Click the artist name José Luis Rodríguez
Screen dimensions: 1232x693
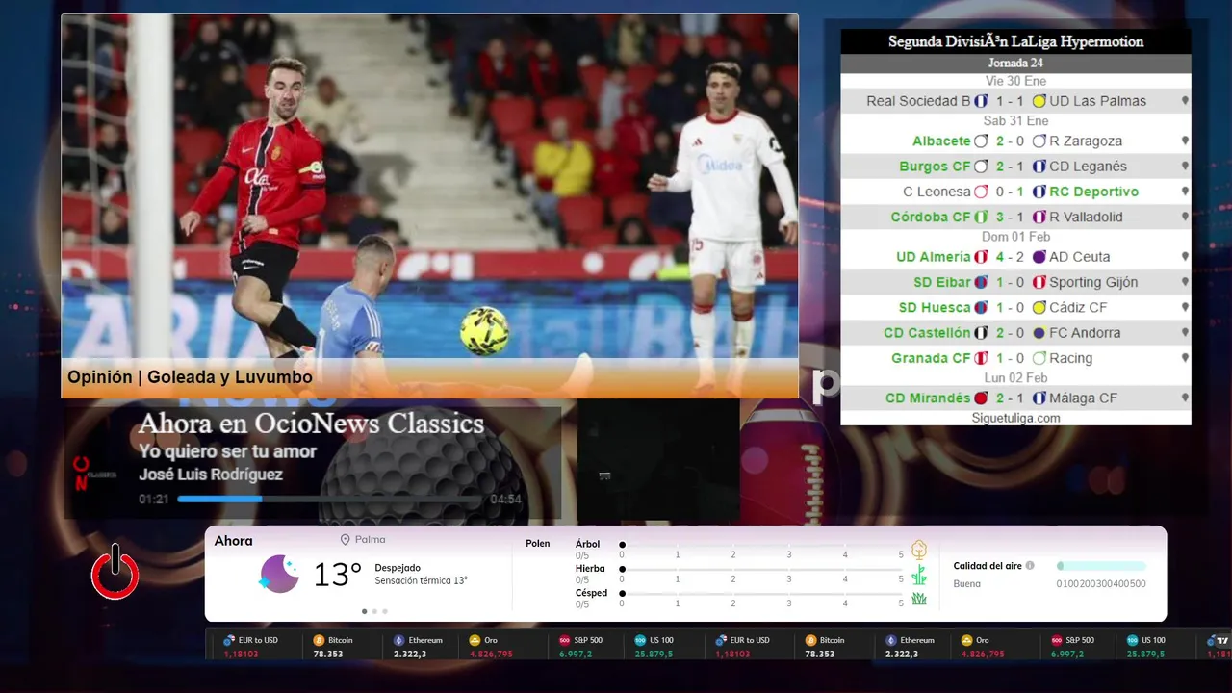tap(211, 475)
